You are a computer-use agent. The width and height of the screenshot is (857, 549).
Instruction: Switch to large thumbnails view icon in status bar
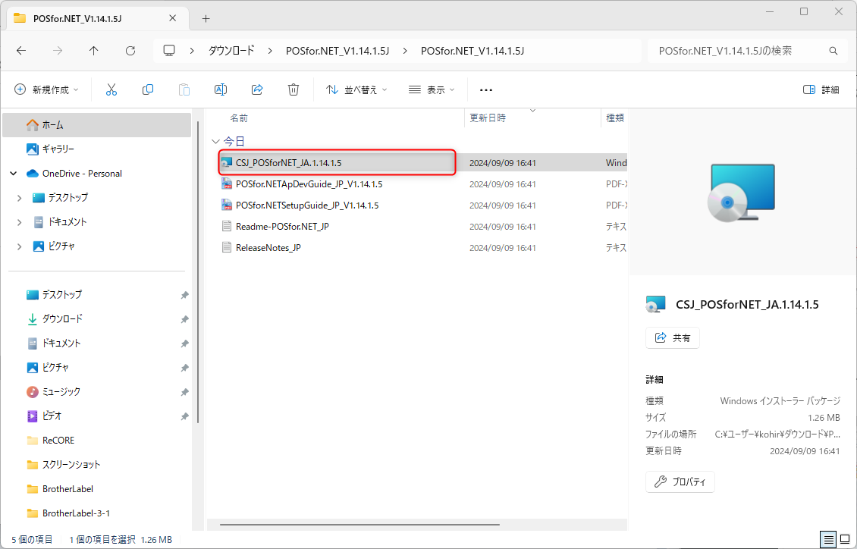point(845,540)
